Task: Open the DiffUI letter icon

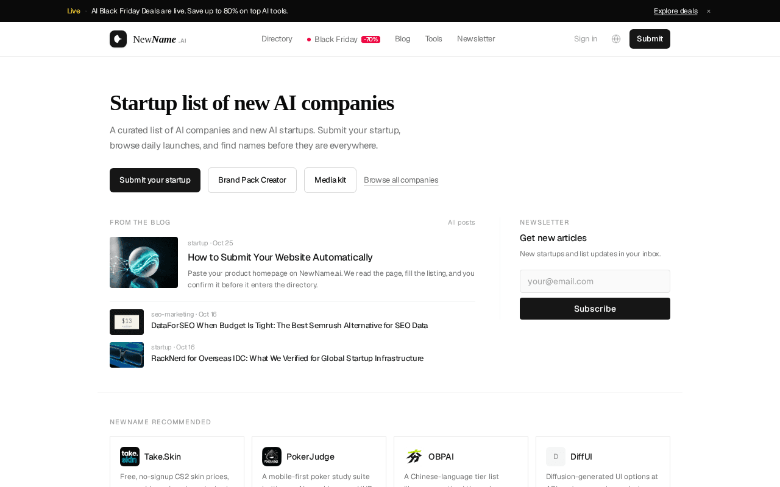Action: pyautogui.click(x=556, y=457)
